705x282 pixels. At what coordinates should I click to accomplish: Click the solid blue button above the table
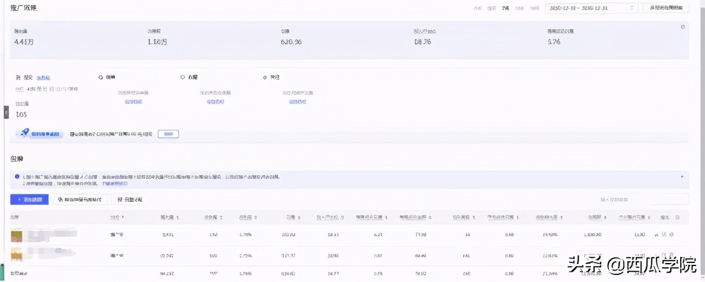pyautogui.click(x=29, y=199)
